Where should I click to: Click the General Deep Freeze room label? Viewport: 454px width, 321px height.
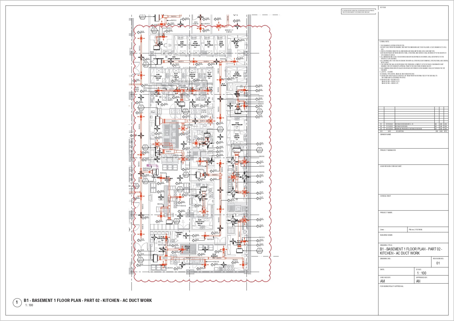point(237,74)
